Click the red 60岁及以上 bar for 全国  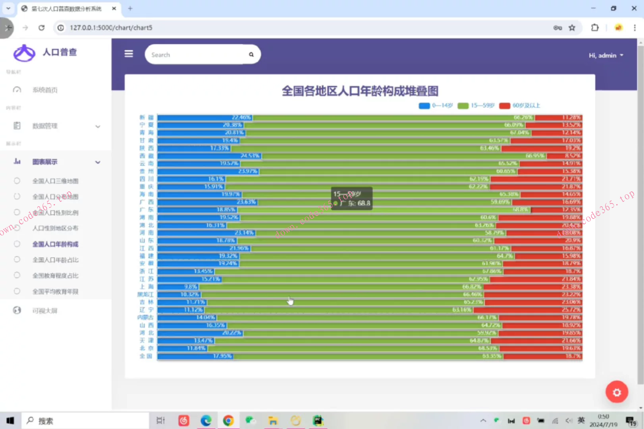click(x=542, y=356)
